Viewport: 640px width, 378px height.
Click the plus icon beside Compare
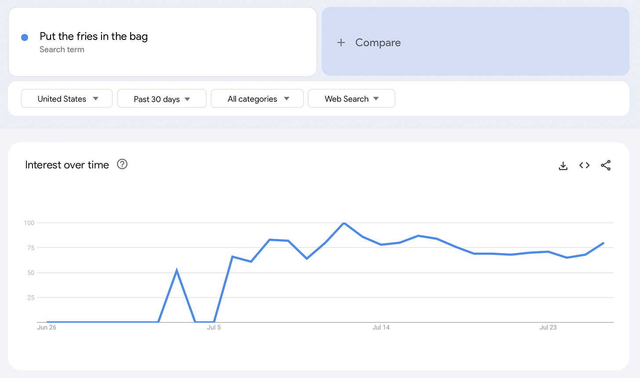coord(341,43)
